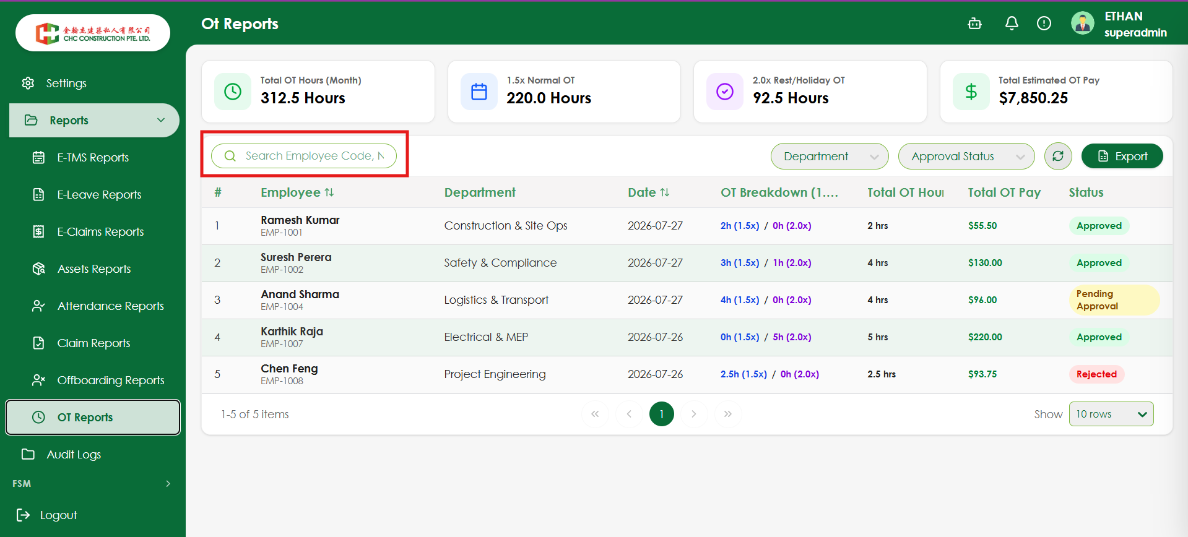Collapse the Reports menu chevron

pos(161,120)
